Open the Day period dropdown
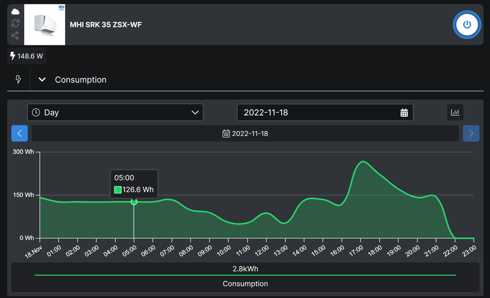Viewport: 490px width, 298px height. click(115, 113)
